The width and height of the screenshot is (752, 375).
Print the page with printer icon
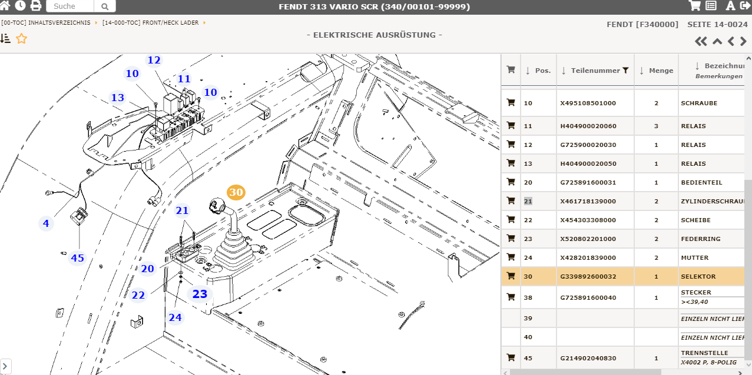coord(36,6)
